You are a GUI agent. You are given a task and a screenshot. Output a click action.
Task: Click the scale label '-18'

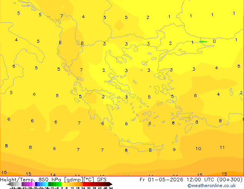pyautogui.click(x=45, y=188)
